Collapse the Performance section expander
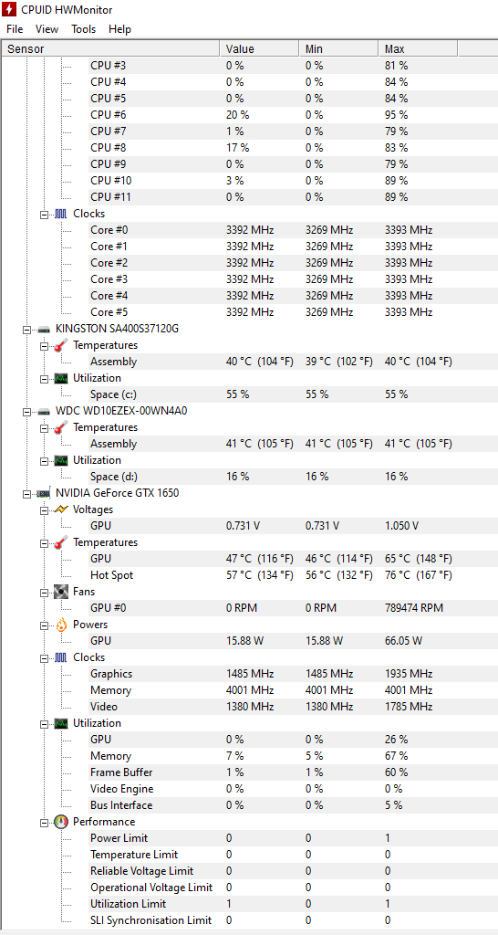 tap(44, 823)
